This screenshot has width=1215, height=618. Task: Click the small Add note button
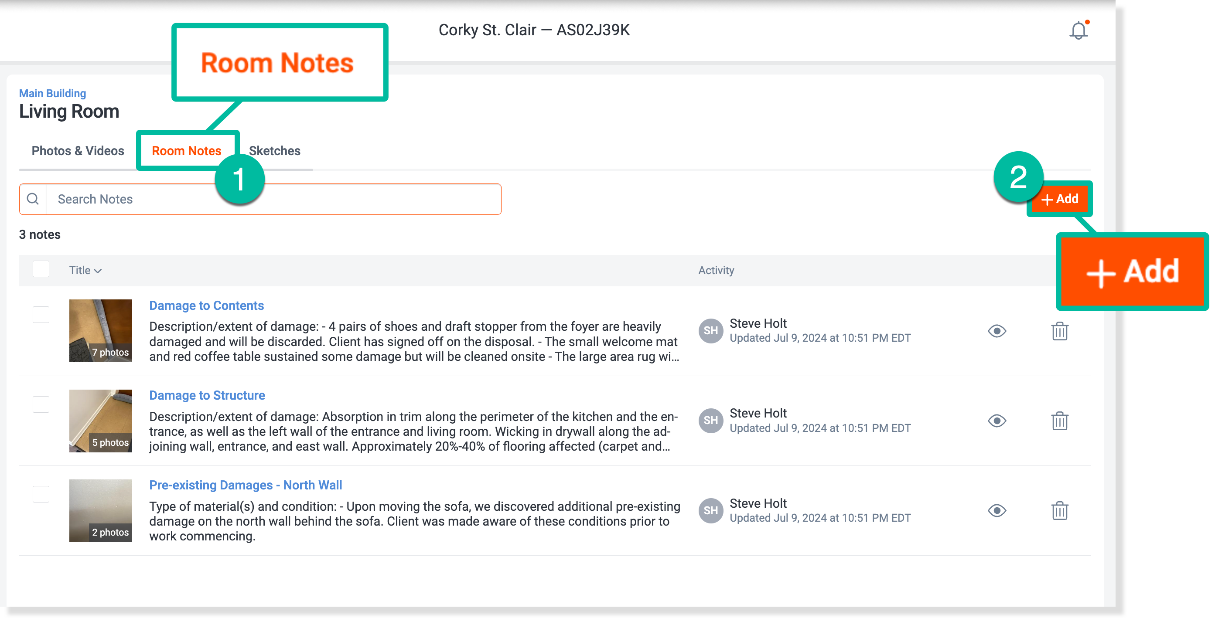(1059, 199)
